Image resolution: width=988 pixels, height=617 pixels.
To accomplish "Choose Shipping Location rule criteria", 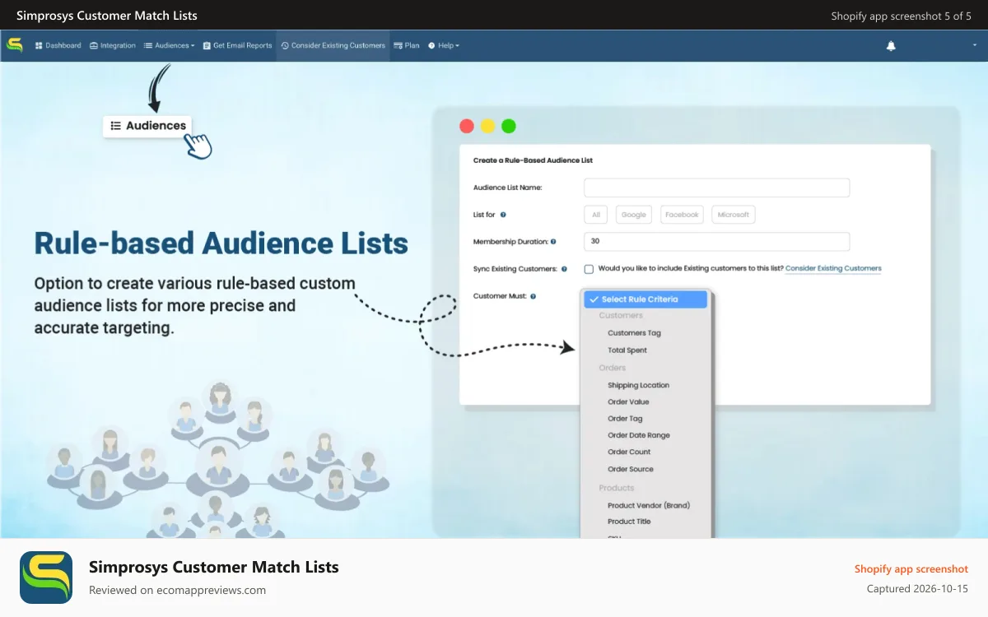I will click(x=638, y=385).
